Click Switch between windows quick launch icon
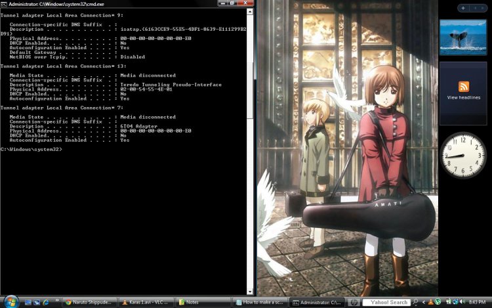The width and height of the screenshot is (492, 308). pyautogui.click(x=37, y=302)
